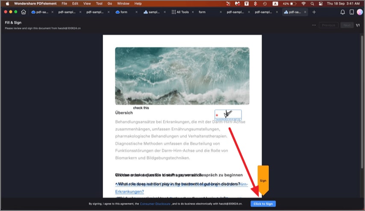Click the required signature field box
The height and width of the screenshot is (211, 365).
[x=228, y=115]
